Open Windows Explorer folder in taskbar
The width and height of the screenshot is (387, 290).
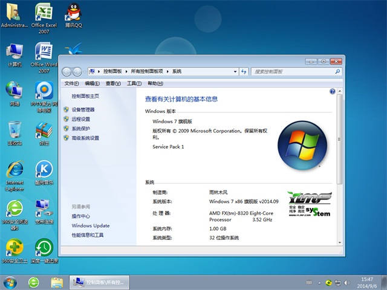click(x=57, y=283)
